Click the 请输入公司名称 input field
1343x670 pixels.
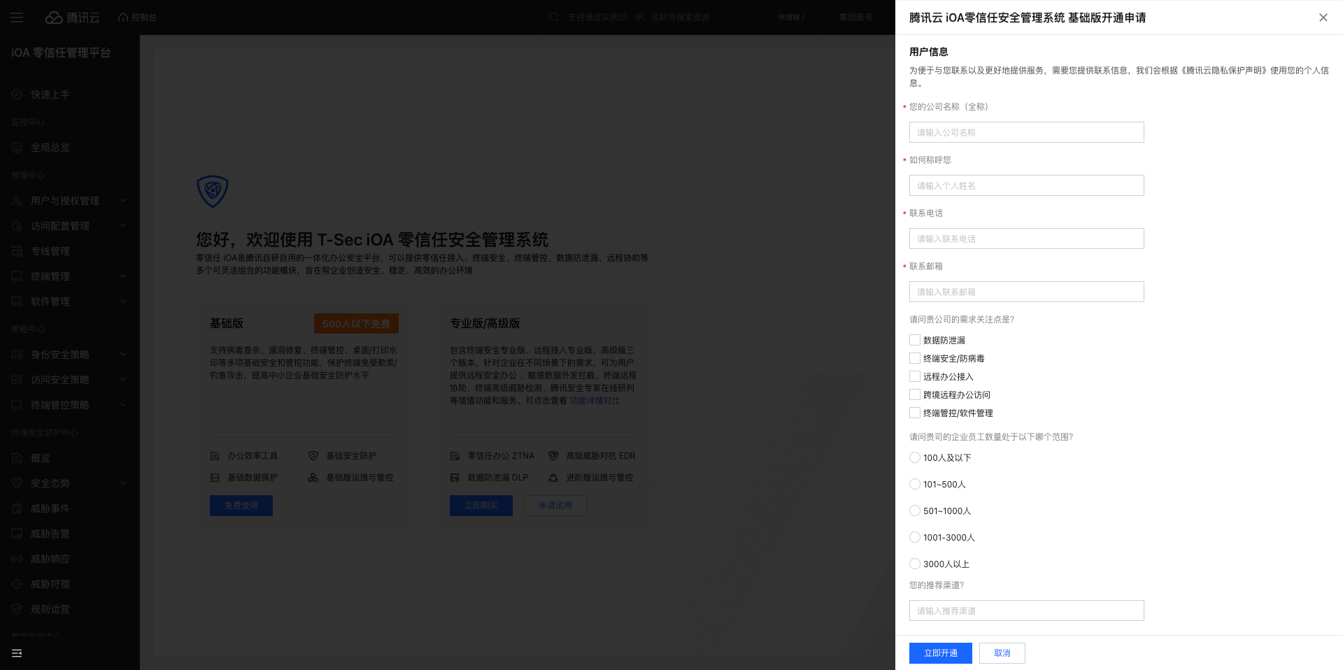pos(1026,132)
